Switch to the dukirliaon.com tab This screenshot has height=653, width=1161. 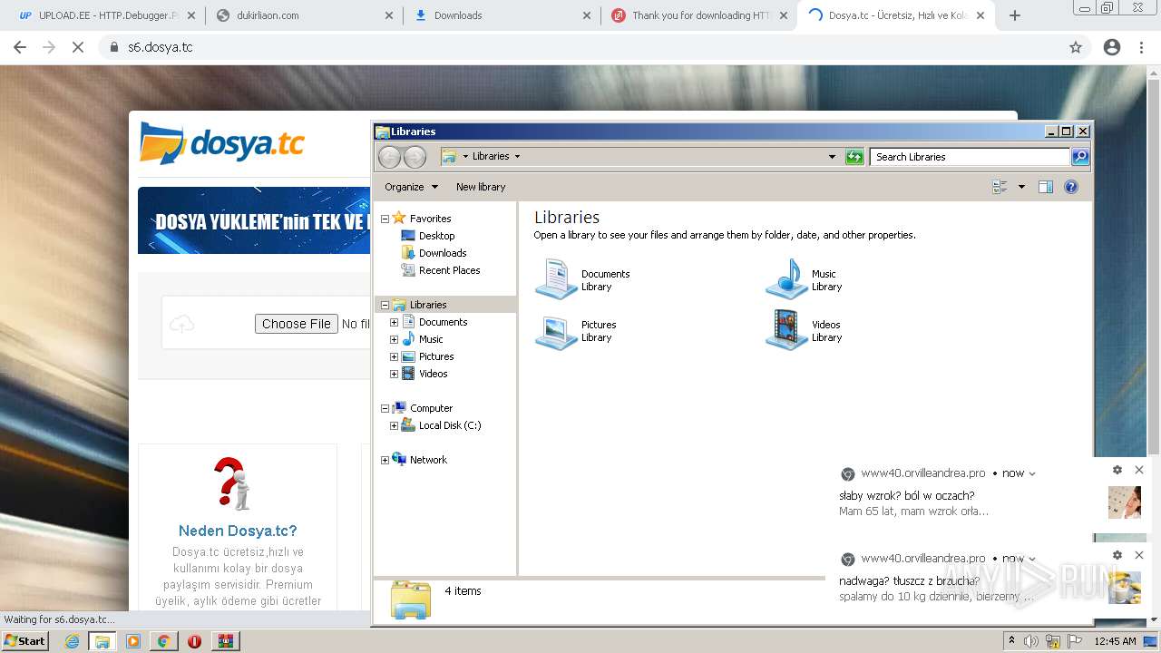point(306,15)
